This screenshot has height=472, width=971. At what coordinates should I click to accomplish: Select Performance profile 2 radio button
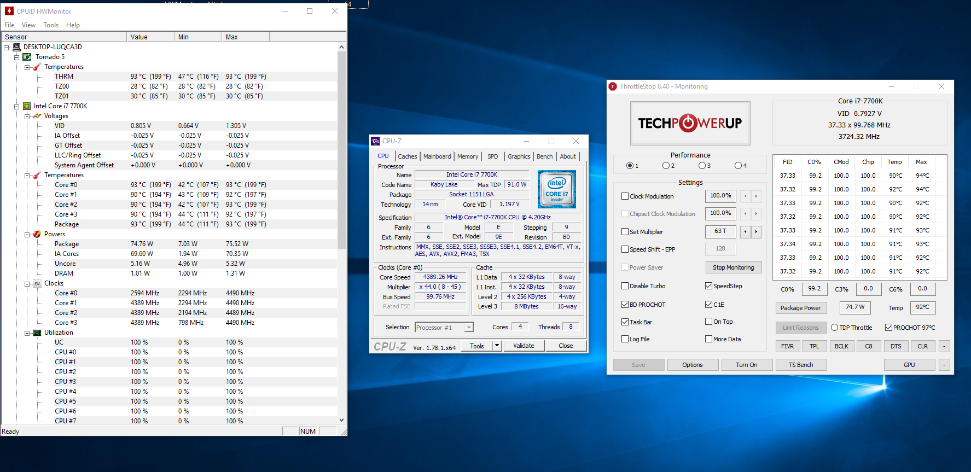[666, 166]
